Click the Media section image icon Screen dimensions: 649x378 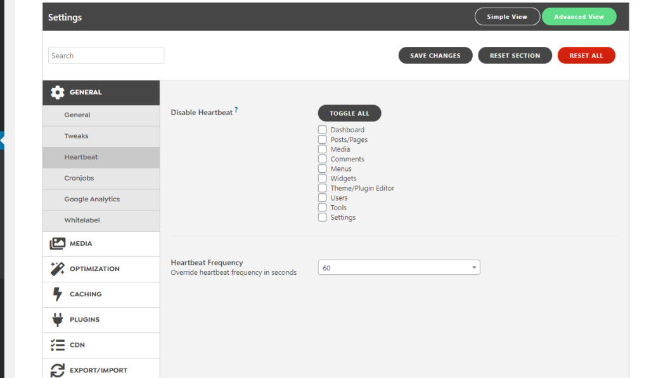pos(58,244)
